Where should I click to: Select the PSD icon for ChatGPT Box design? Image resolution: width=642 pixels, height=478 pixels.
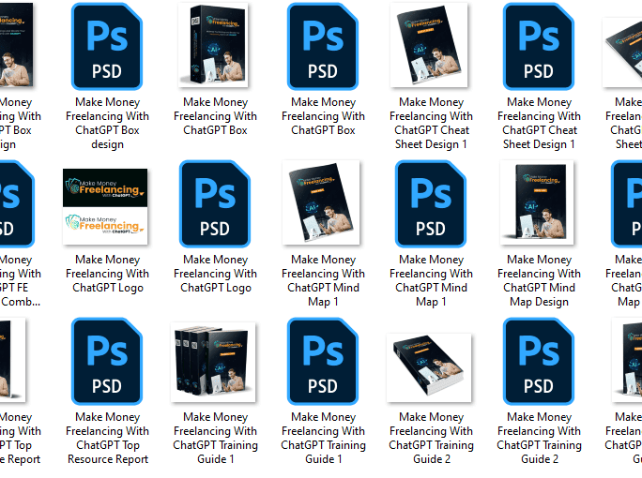[107, 46]
